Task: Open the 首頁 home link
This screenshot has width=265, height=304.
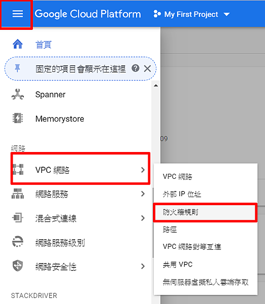Action: tap(43, 45)
